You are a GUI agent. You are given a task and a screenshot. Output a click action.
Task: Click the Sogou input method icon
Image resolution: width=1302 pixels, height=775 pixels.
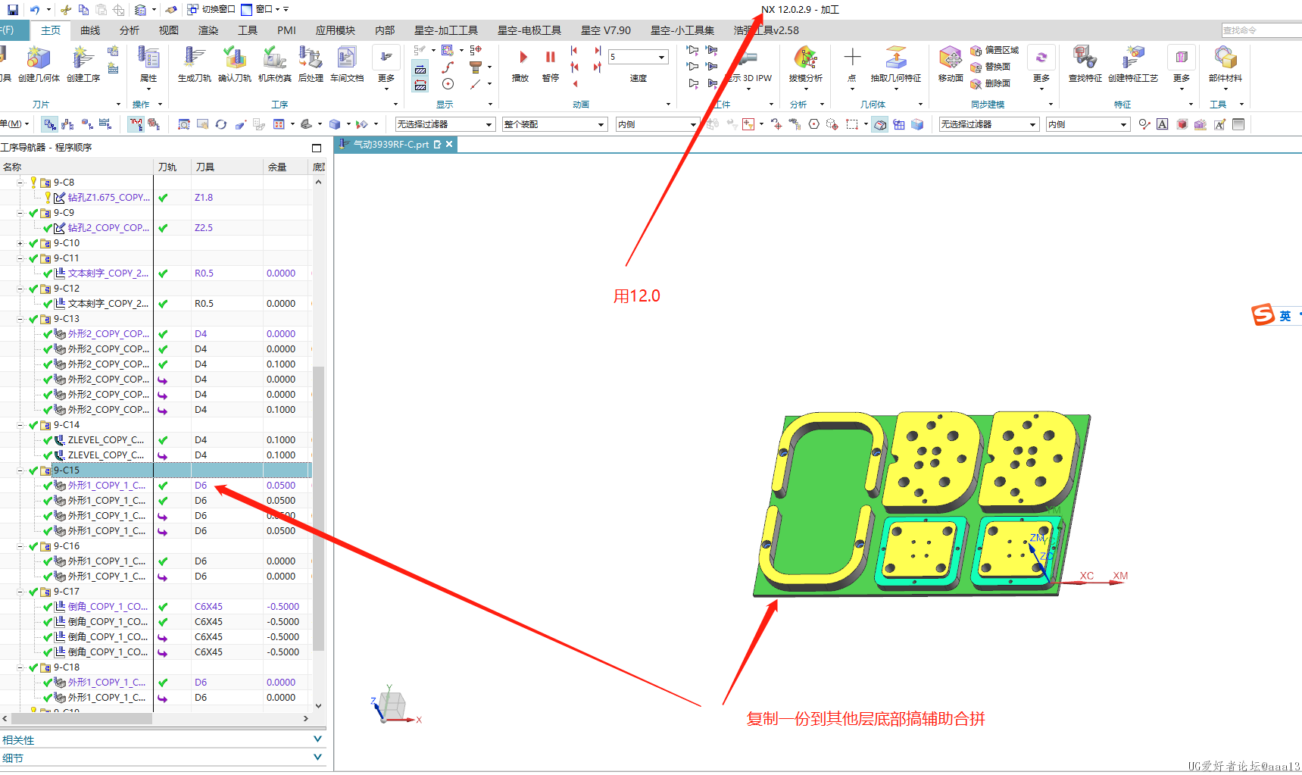point(1263,314)
